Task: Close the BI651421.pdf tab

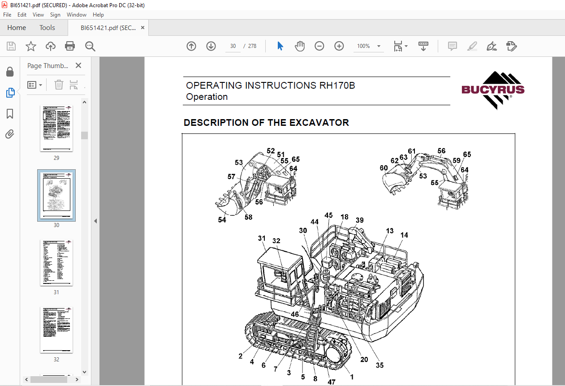Action: pyautogui.click(x=142, y=28)
